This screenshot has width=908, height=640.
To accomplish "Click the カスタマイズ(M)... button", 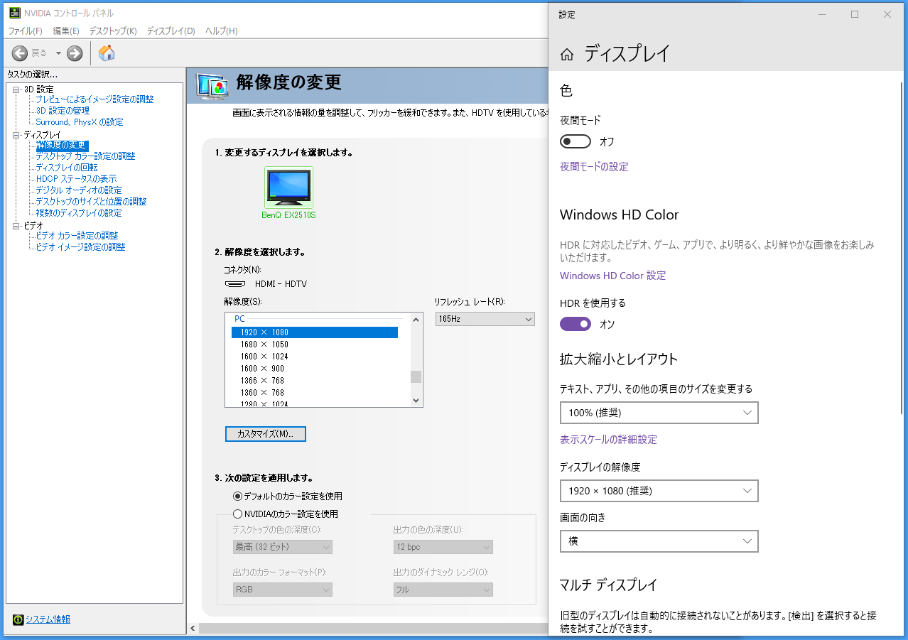I will coord(266,434).
